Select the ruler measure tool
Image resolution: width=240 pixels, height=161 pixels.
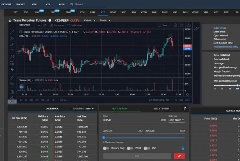click(12, 78)
